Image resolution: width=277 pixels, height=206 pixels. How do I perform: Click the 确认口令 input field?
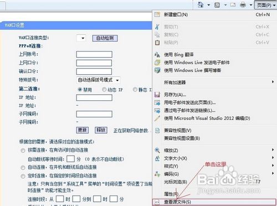coord(94,71)
